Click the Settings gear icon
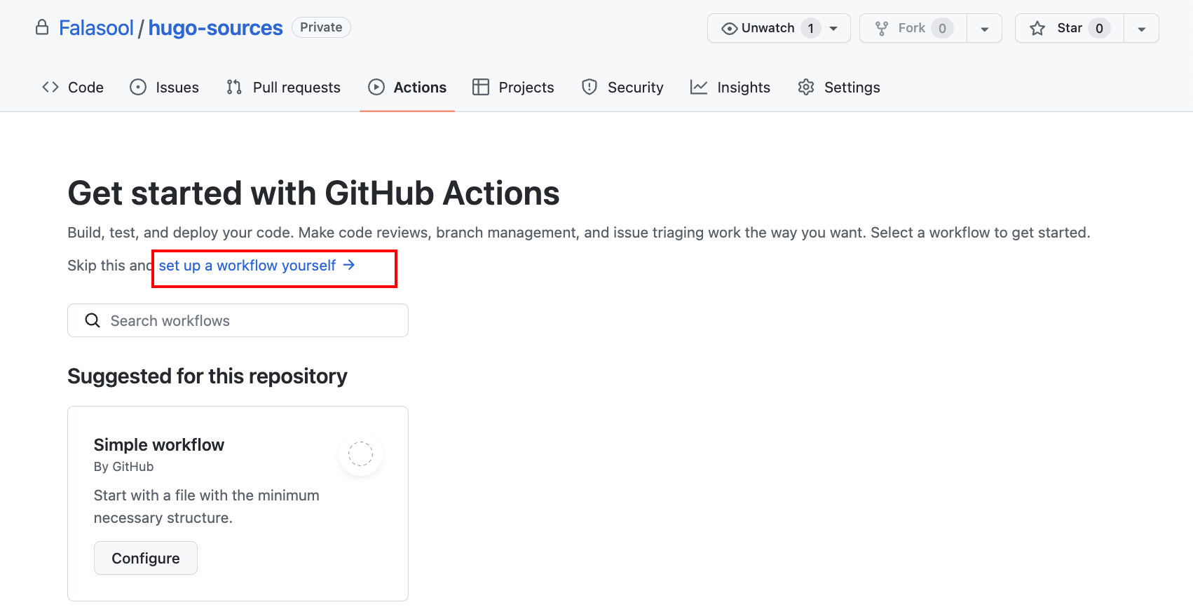This screenshot has width=1193, height=614. coord(806,87)
